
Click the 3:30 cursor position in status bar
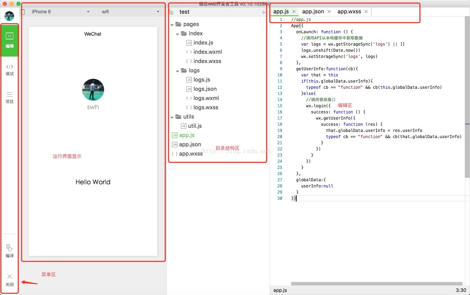coord(461,290)
